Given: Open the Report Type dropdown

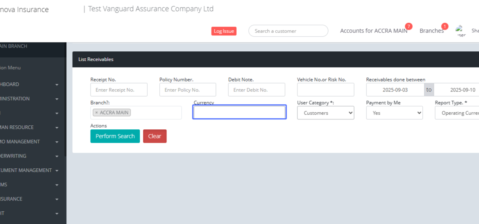Looking at the screenshot, I should [x=457, y=113].
